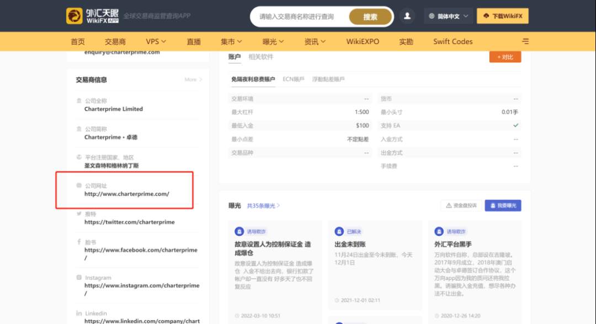Click the 0.01手 最小头寸 value
This screenshot has height=324, width=596.
pyautogui.click(x=510, y=112)
